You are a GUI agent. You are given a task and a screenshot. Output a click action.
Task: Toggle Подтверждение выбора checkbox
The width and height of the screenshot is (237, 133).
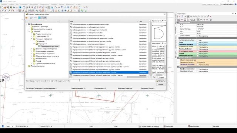(197, 40)
